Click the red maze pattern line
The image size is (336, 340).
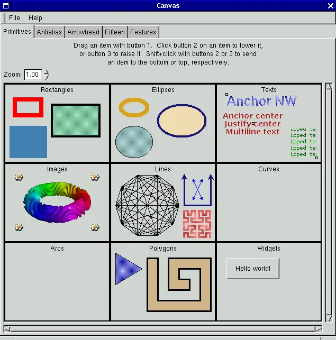pos(197,223)
